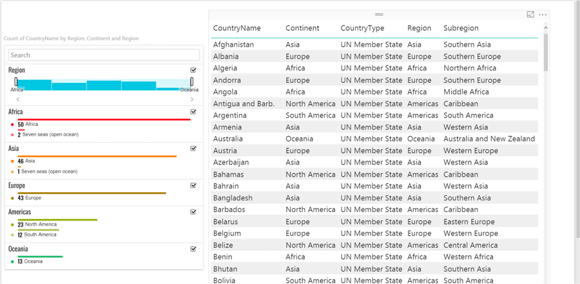Image resolution: width=580 pixels, height=284 pixels.
Task: Open Focus mode icon on table visual
Action: pyautogui.click(x=530, y=14)
